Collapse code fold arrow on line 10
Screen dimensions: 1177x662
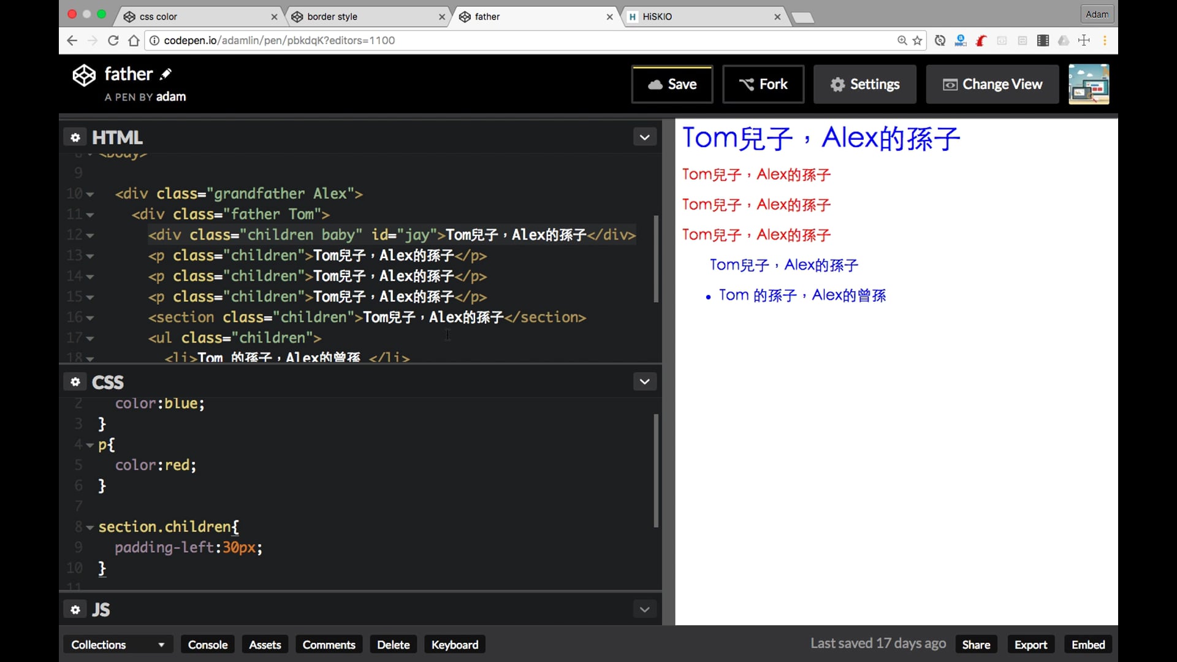point(90,194)
